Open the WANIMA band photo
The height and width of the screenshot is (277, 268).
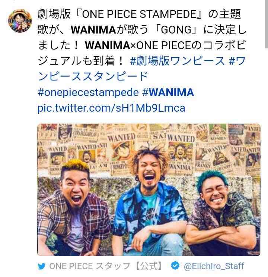point(149,190)
